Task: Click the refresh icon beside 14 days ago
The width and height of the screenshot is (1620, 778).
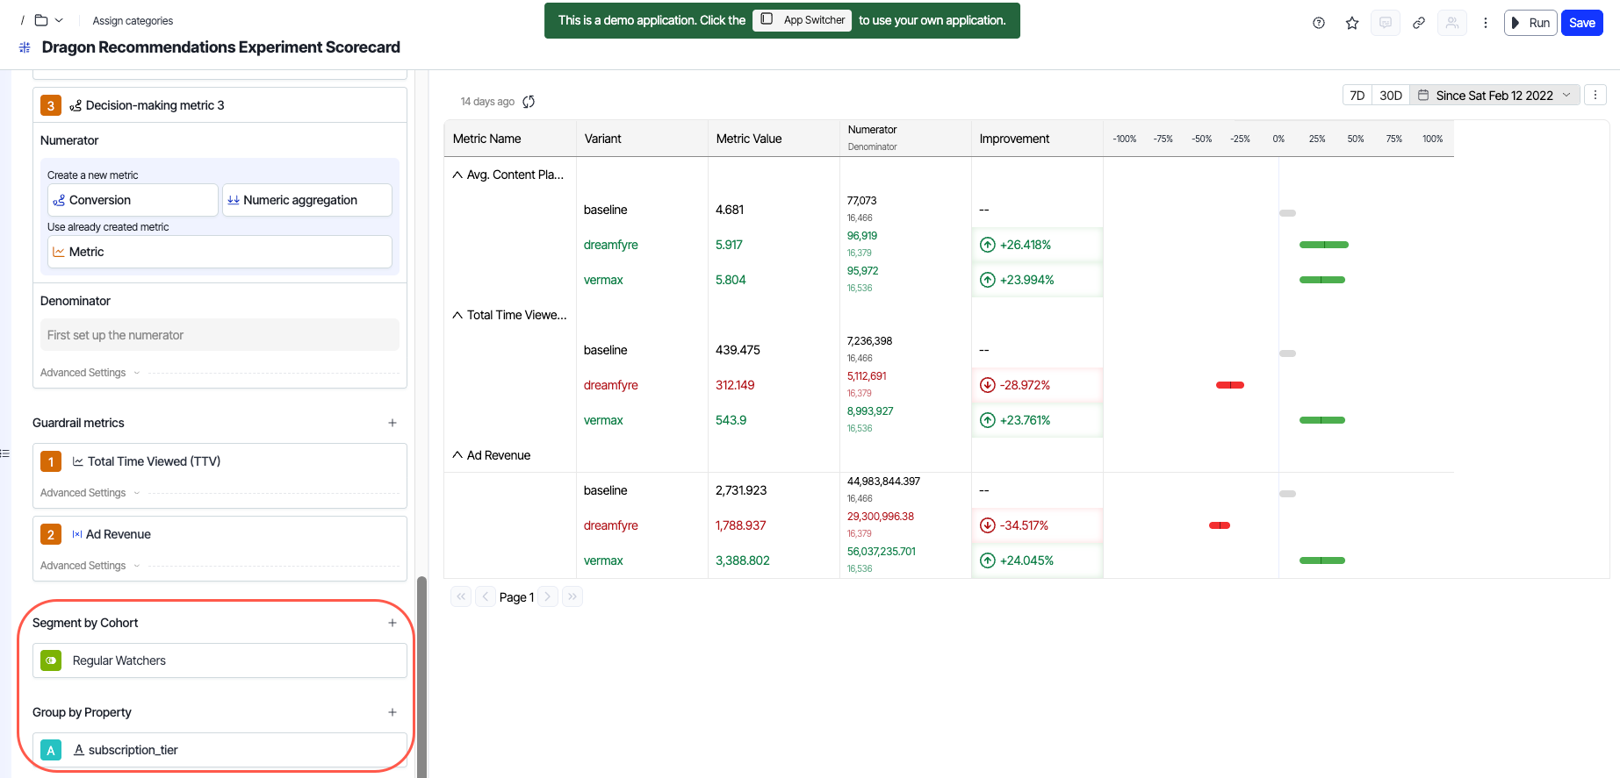Action: tap(529, 102)
